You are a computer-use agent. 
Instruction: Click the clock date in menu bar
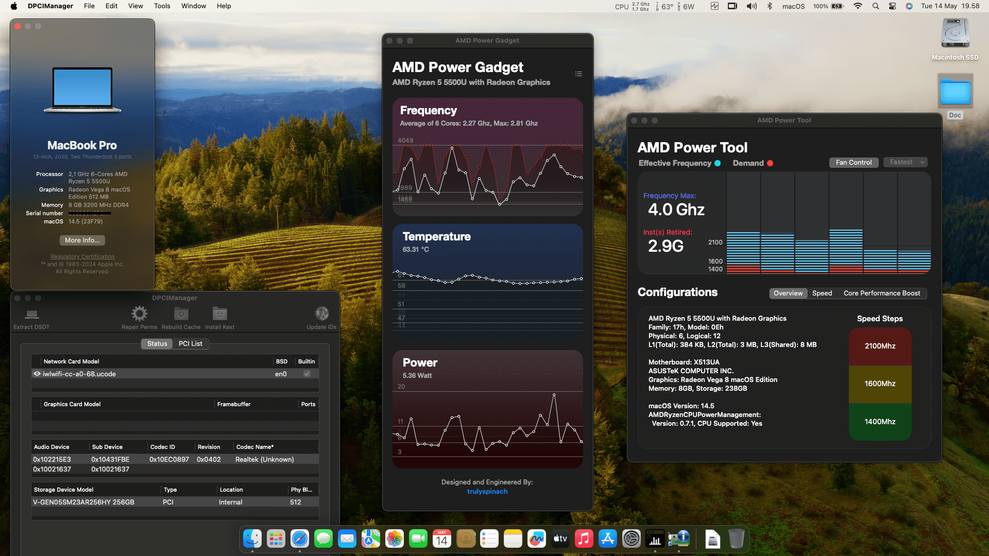(x=950, y=6)
